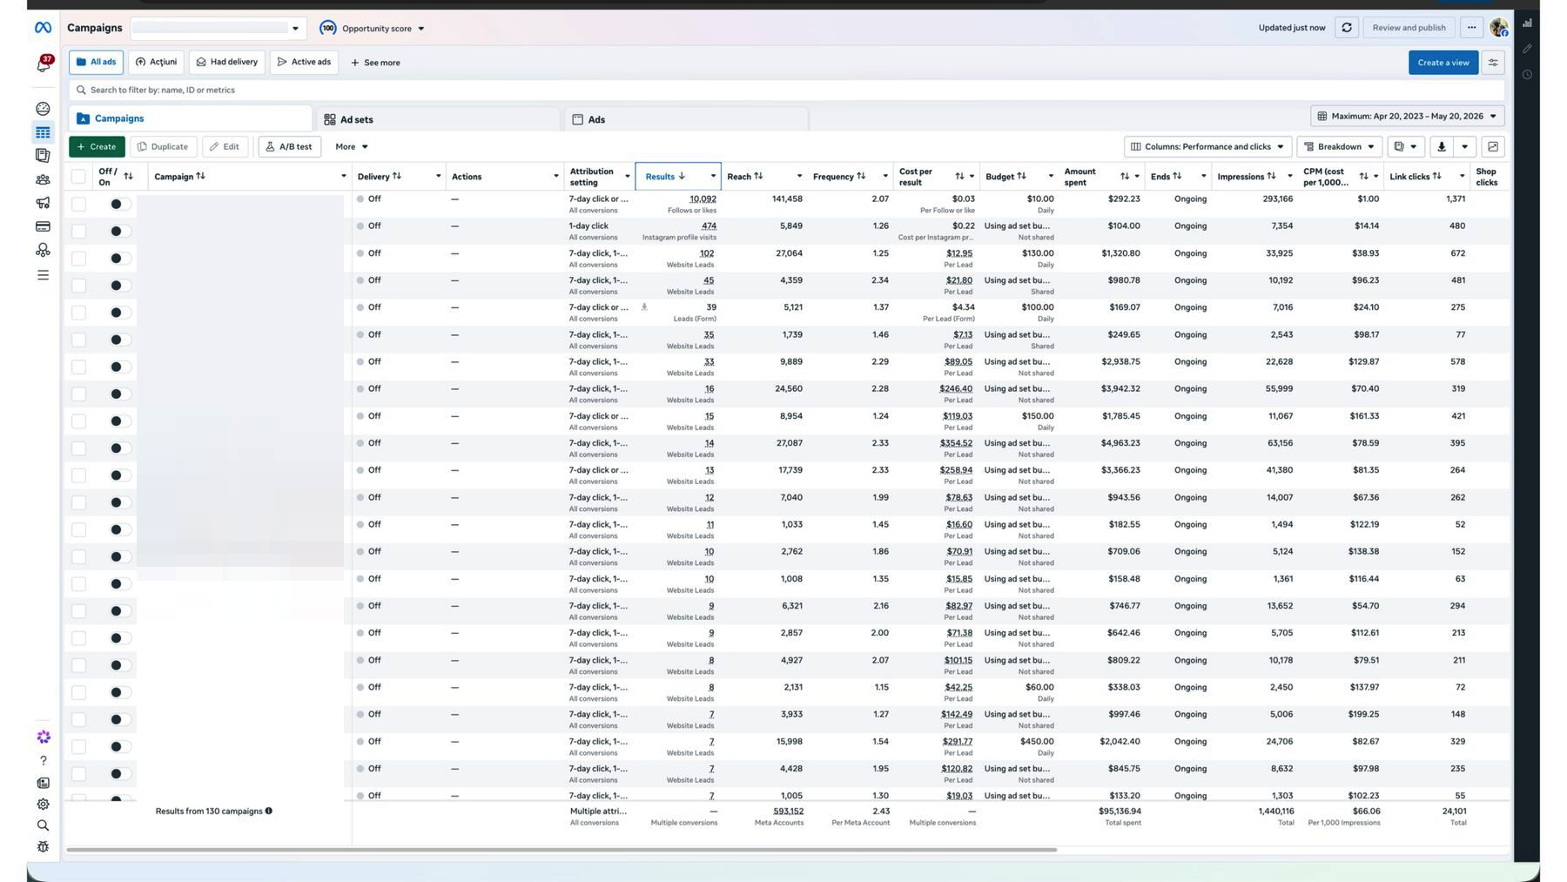1567x882 pixels.
Task: Click the Meta logo icon
Action: point(43,28)
